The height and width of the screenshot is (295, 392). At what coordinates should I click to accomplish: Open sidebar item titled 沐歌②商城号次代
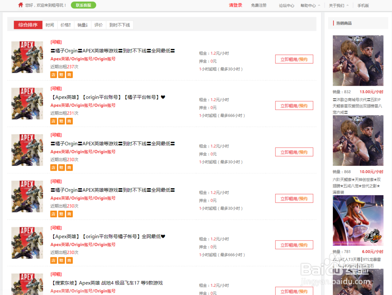pos(357,106)
